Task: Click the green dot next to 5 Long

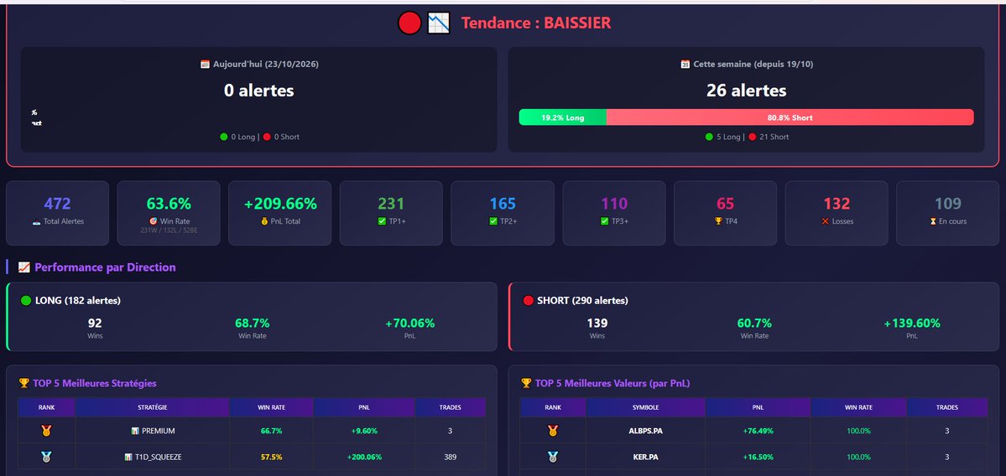Action: 710,137
